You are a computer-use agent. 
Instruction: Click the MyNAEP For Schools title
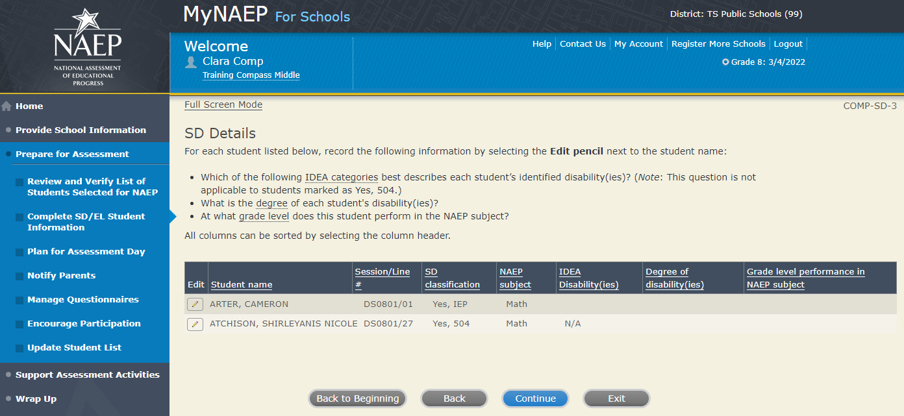tap(266, 14)
